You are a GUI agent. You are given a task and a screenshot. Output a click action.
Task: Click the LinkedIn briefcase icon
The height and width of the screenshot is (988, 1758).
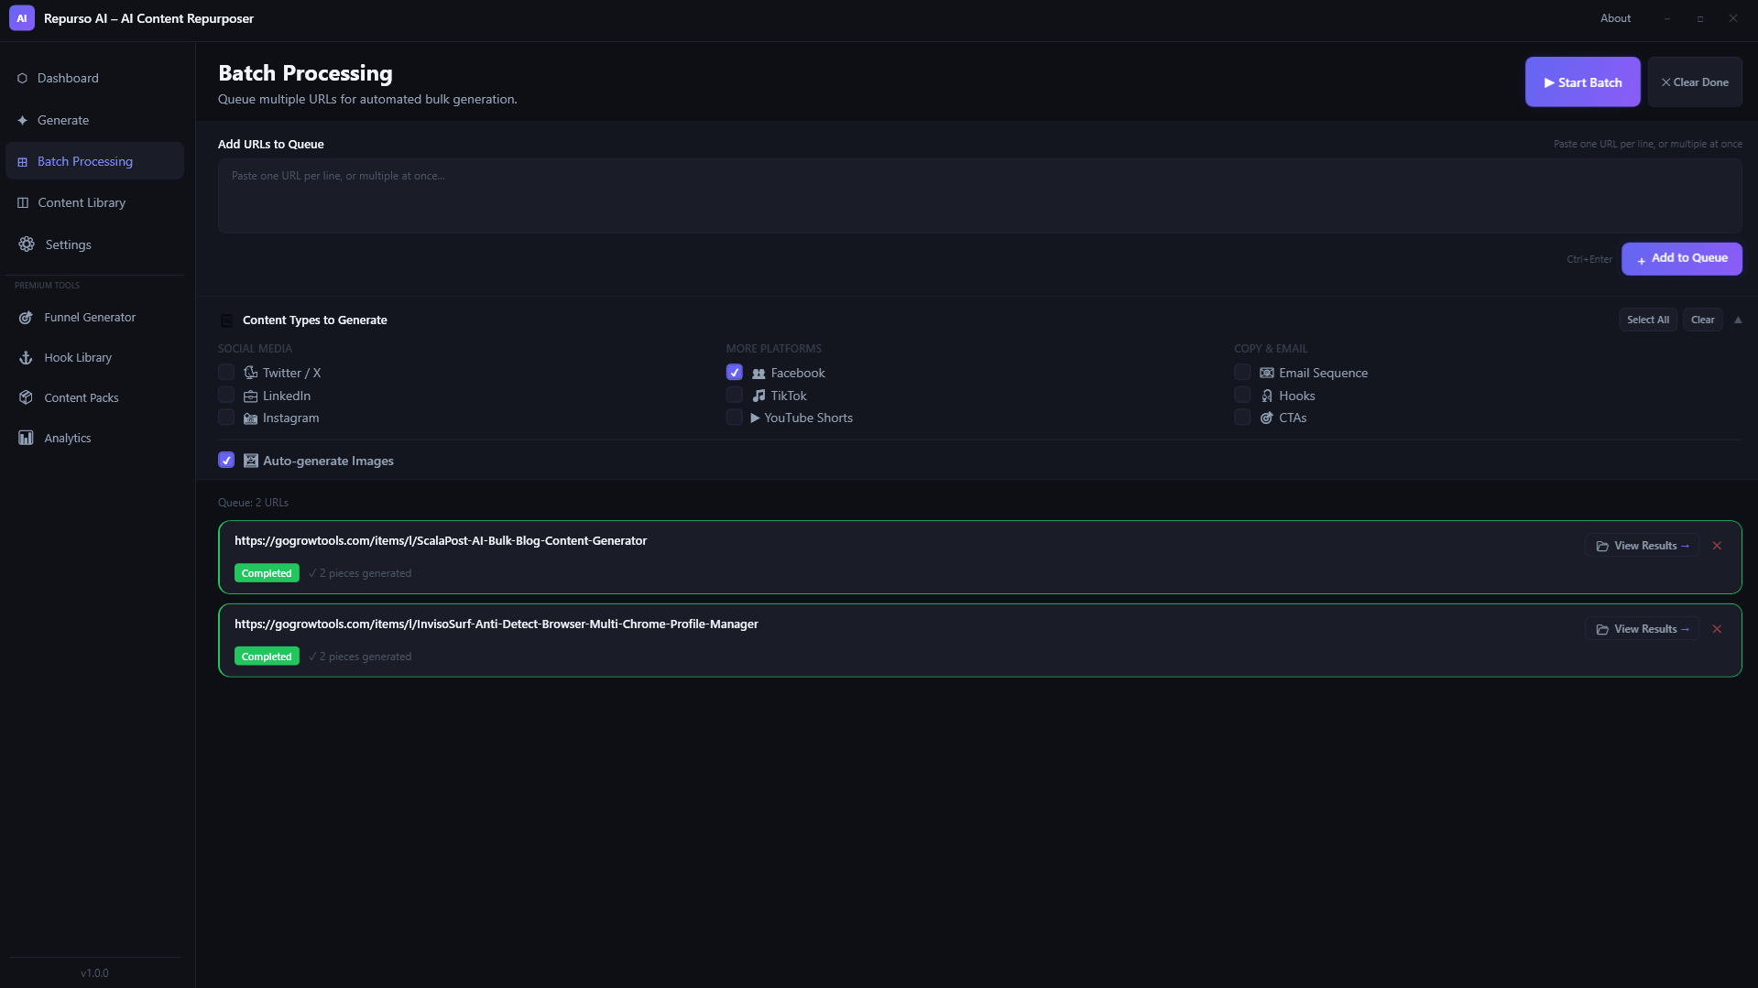[250, 396]
